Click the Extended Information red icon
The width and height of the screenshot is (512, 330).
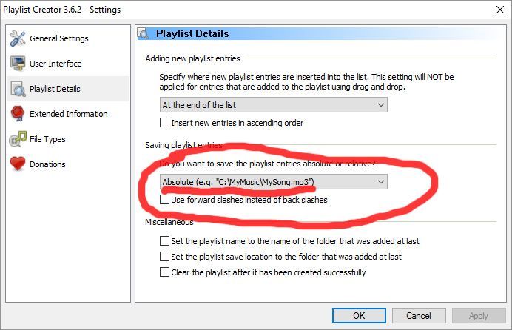click(x=18, y=114)
